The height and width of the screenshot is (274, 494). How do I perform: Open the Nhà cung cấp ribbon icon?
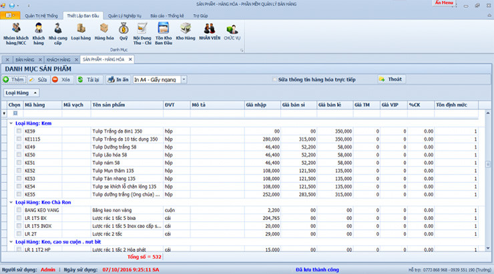tap(57, 34)
